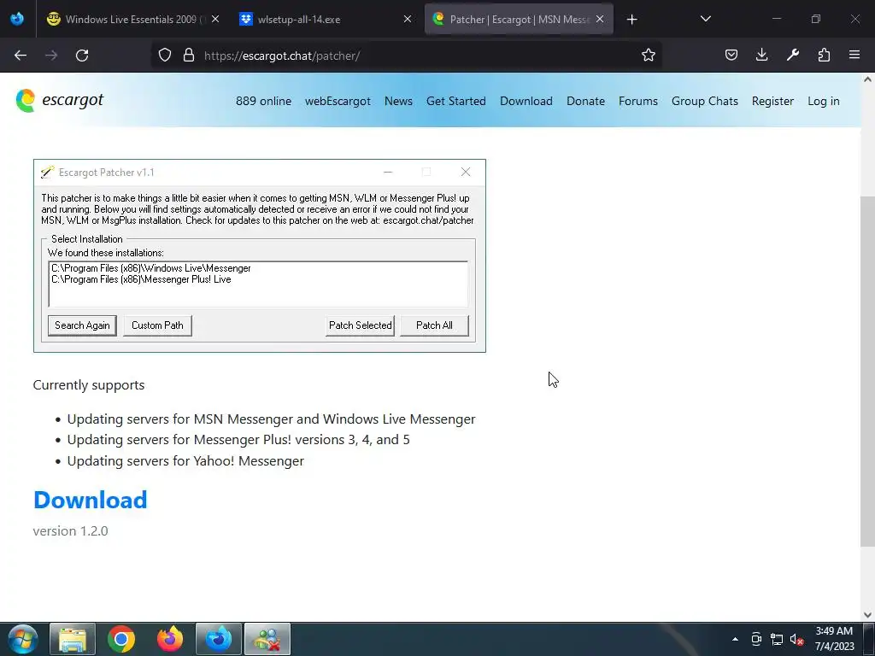
Task: Open the downloads panel
Action: point(761,56)
